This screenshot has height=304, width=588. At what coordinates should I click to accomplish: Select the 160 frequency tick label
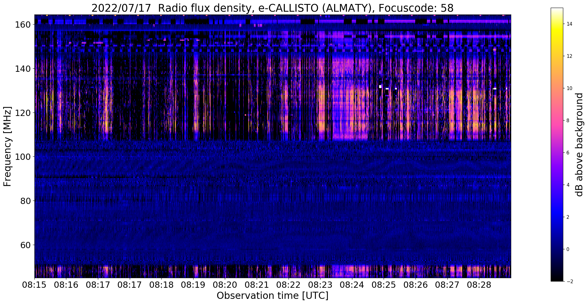click(23, 25)
